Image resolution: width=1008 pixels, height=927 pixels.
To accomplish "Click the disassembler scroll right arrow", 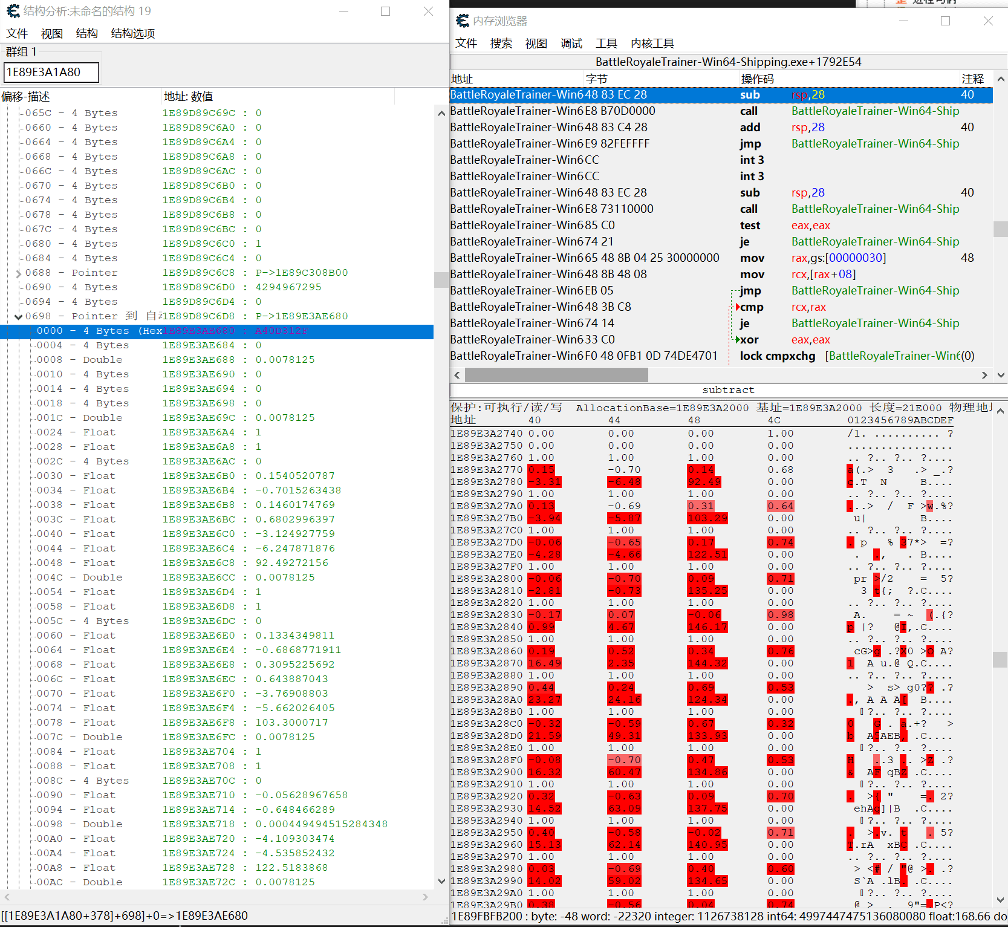I will point(984,375).
